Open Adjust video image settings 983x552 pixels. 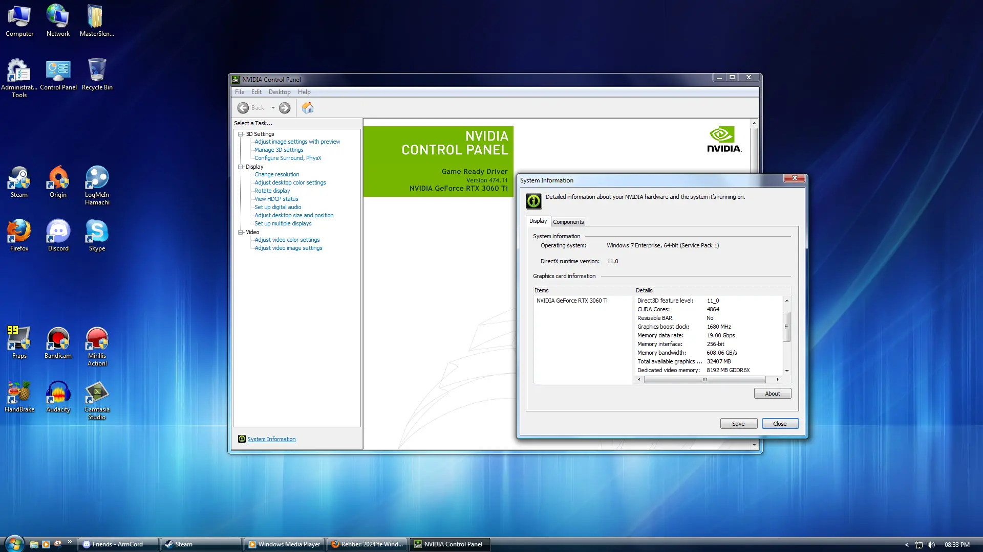[289, 248]
